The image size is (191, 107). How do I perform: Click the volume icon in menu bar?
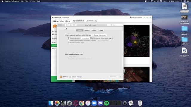(x=158, y=1)
